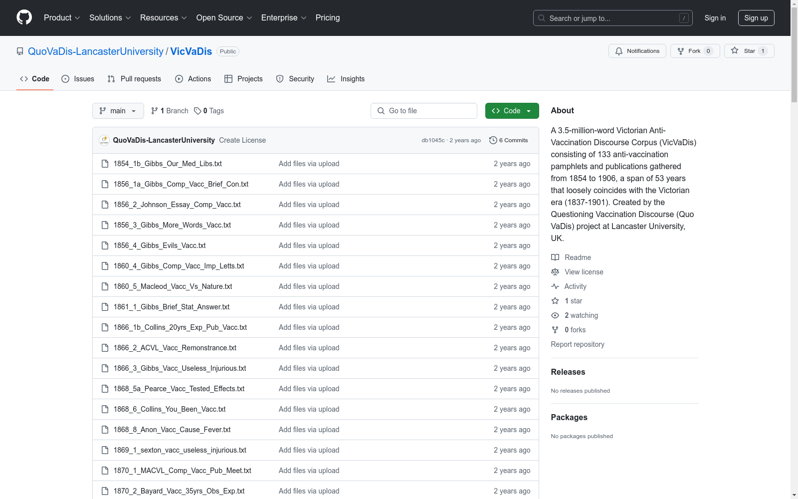The image size is (798, 499).
Task: Expand the Enterprise menu
Action: coord(284,18)
